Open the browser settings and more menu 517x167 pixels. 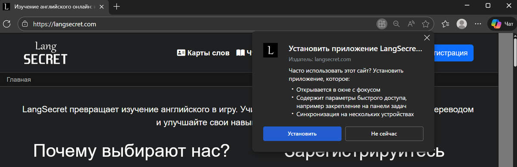click(x=478, y=24)
